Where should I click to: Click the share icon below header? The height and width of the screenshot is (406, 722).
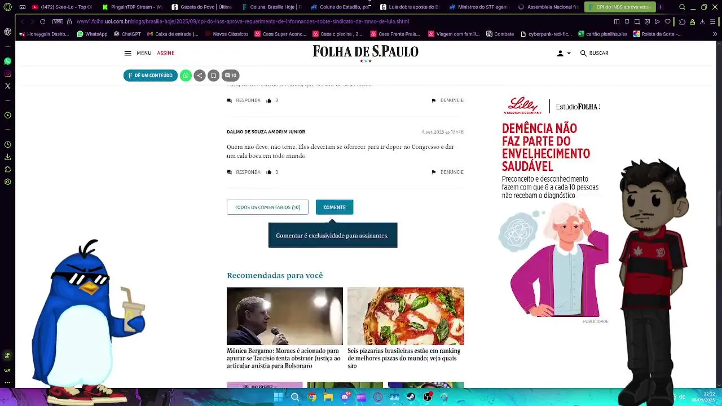pyautogui.click(x=199, y=76)
